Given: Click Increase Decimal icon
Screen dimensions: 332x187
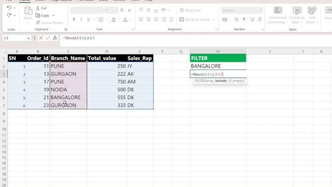Looking at the screenshot, I should 252,20.
